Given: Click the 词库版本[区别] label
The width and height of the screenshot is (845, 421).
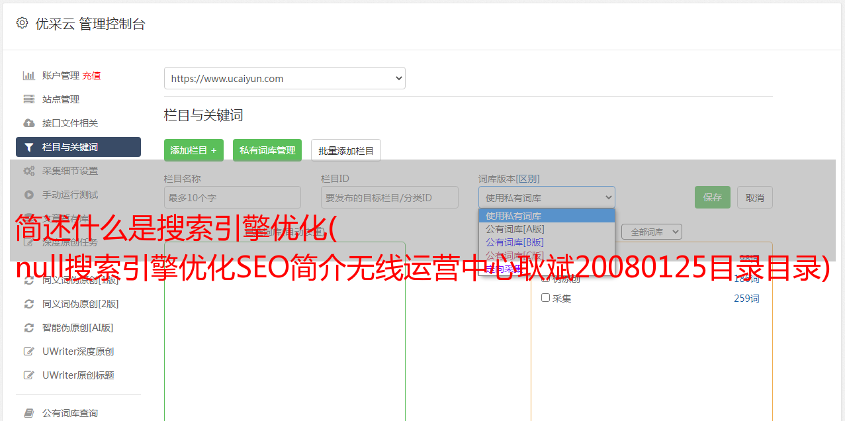Looking at the screenshot, I should (509, 179).
